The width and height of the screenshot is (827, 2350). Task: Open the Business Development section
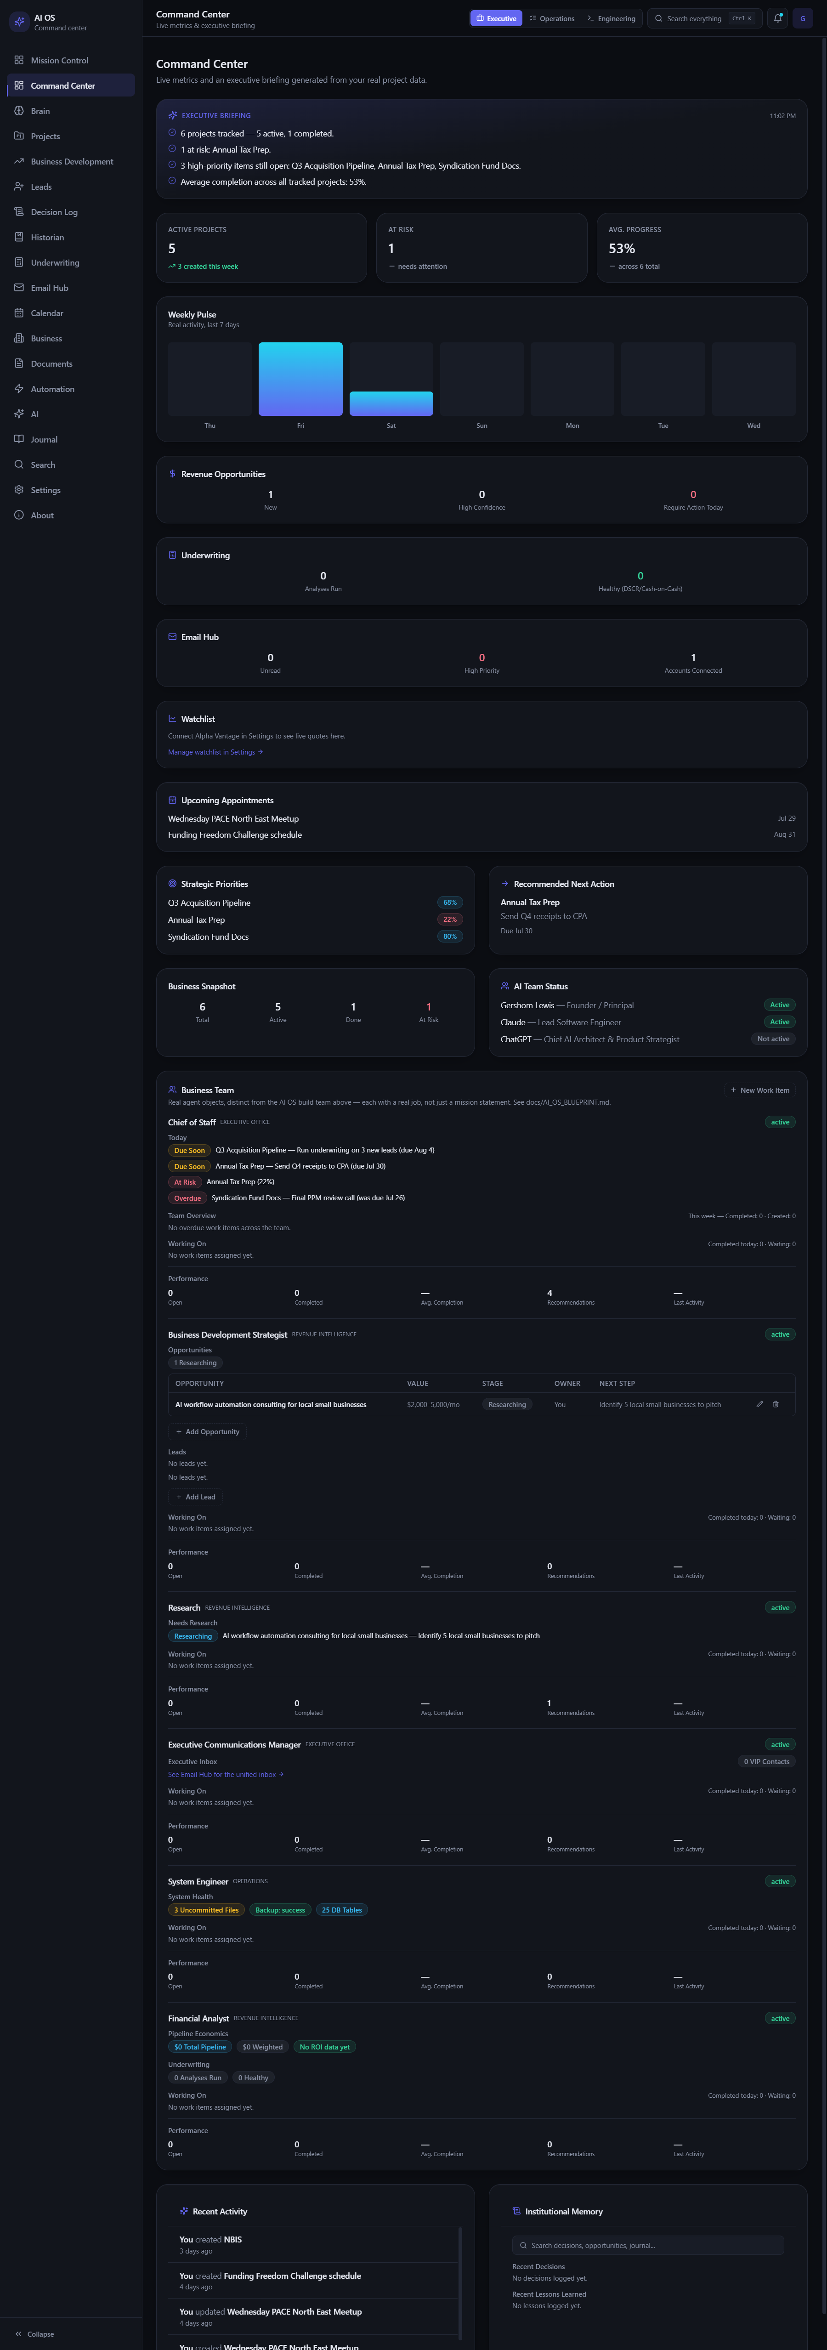tap(71, 161)
